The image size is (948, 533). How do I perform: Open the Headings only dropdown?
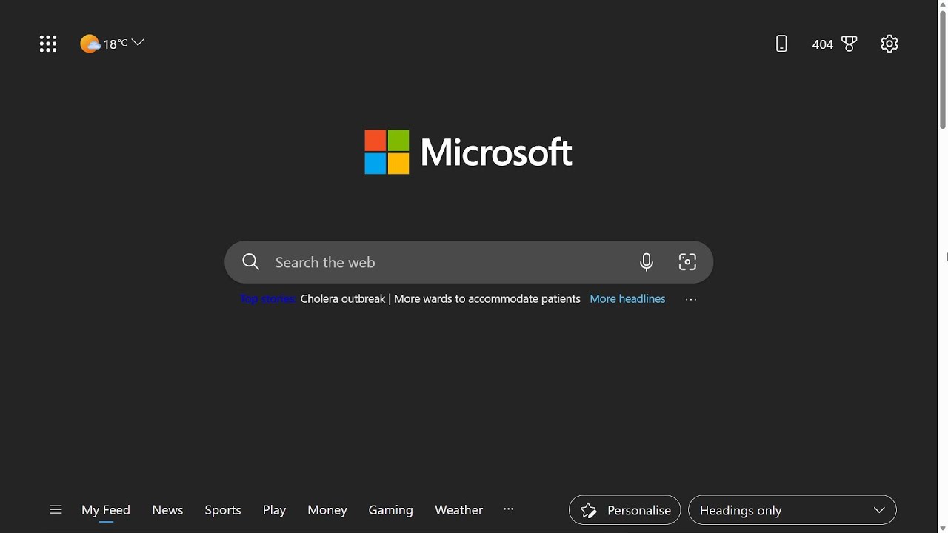[792, 510]
